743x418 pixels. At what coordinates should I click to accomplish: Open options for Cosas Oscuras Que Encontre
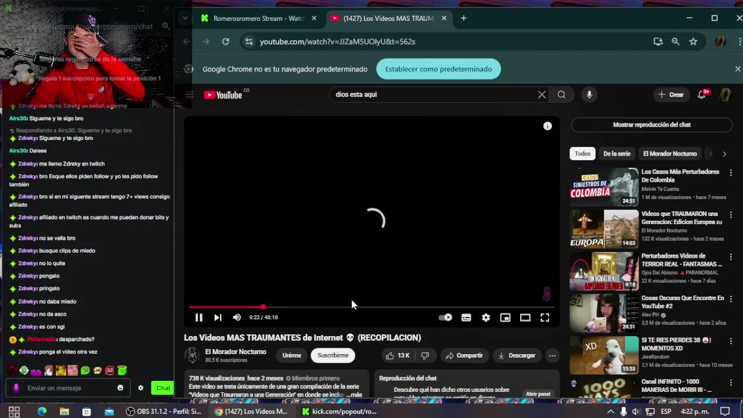pyautogui.click(x=731, y=299)
